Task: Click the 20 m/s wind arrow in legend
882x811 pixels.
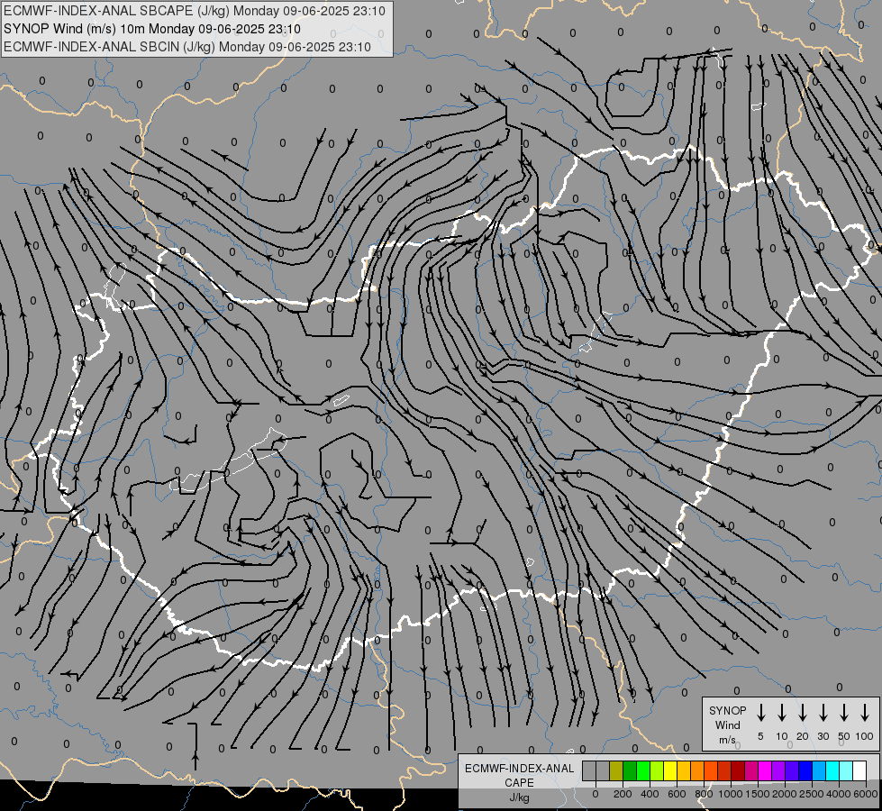Action: click(803, 712)
